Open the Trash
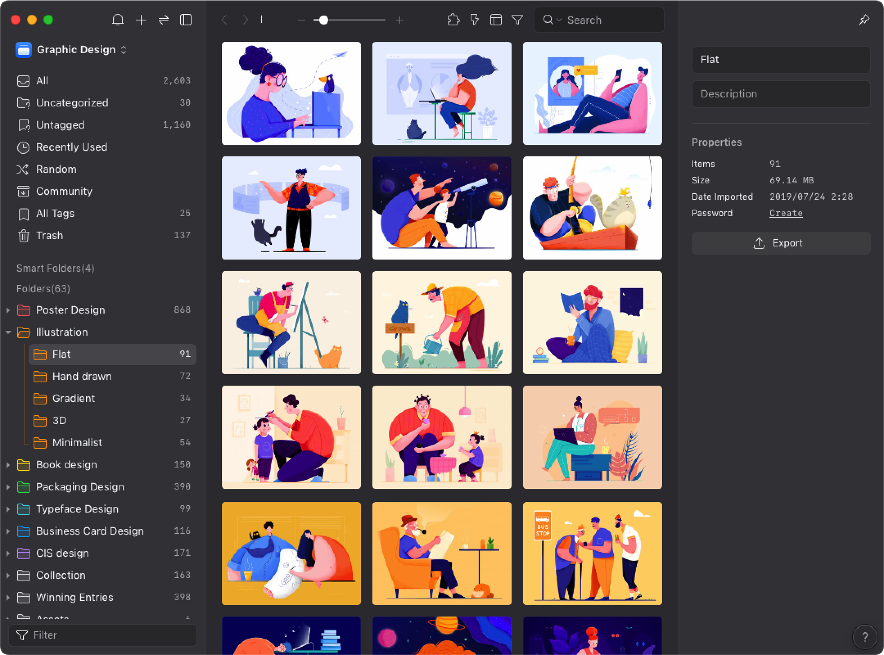 [103, 235]
